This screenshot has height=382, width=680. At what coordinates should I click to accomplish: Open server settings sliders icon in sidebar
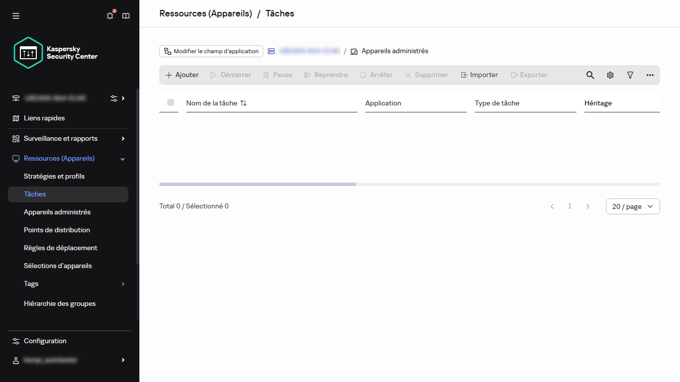pos(114,98)
